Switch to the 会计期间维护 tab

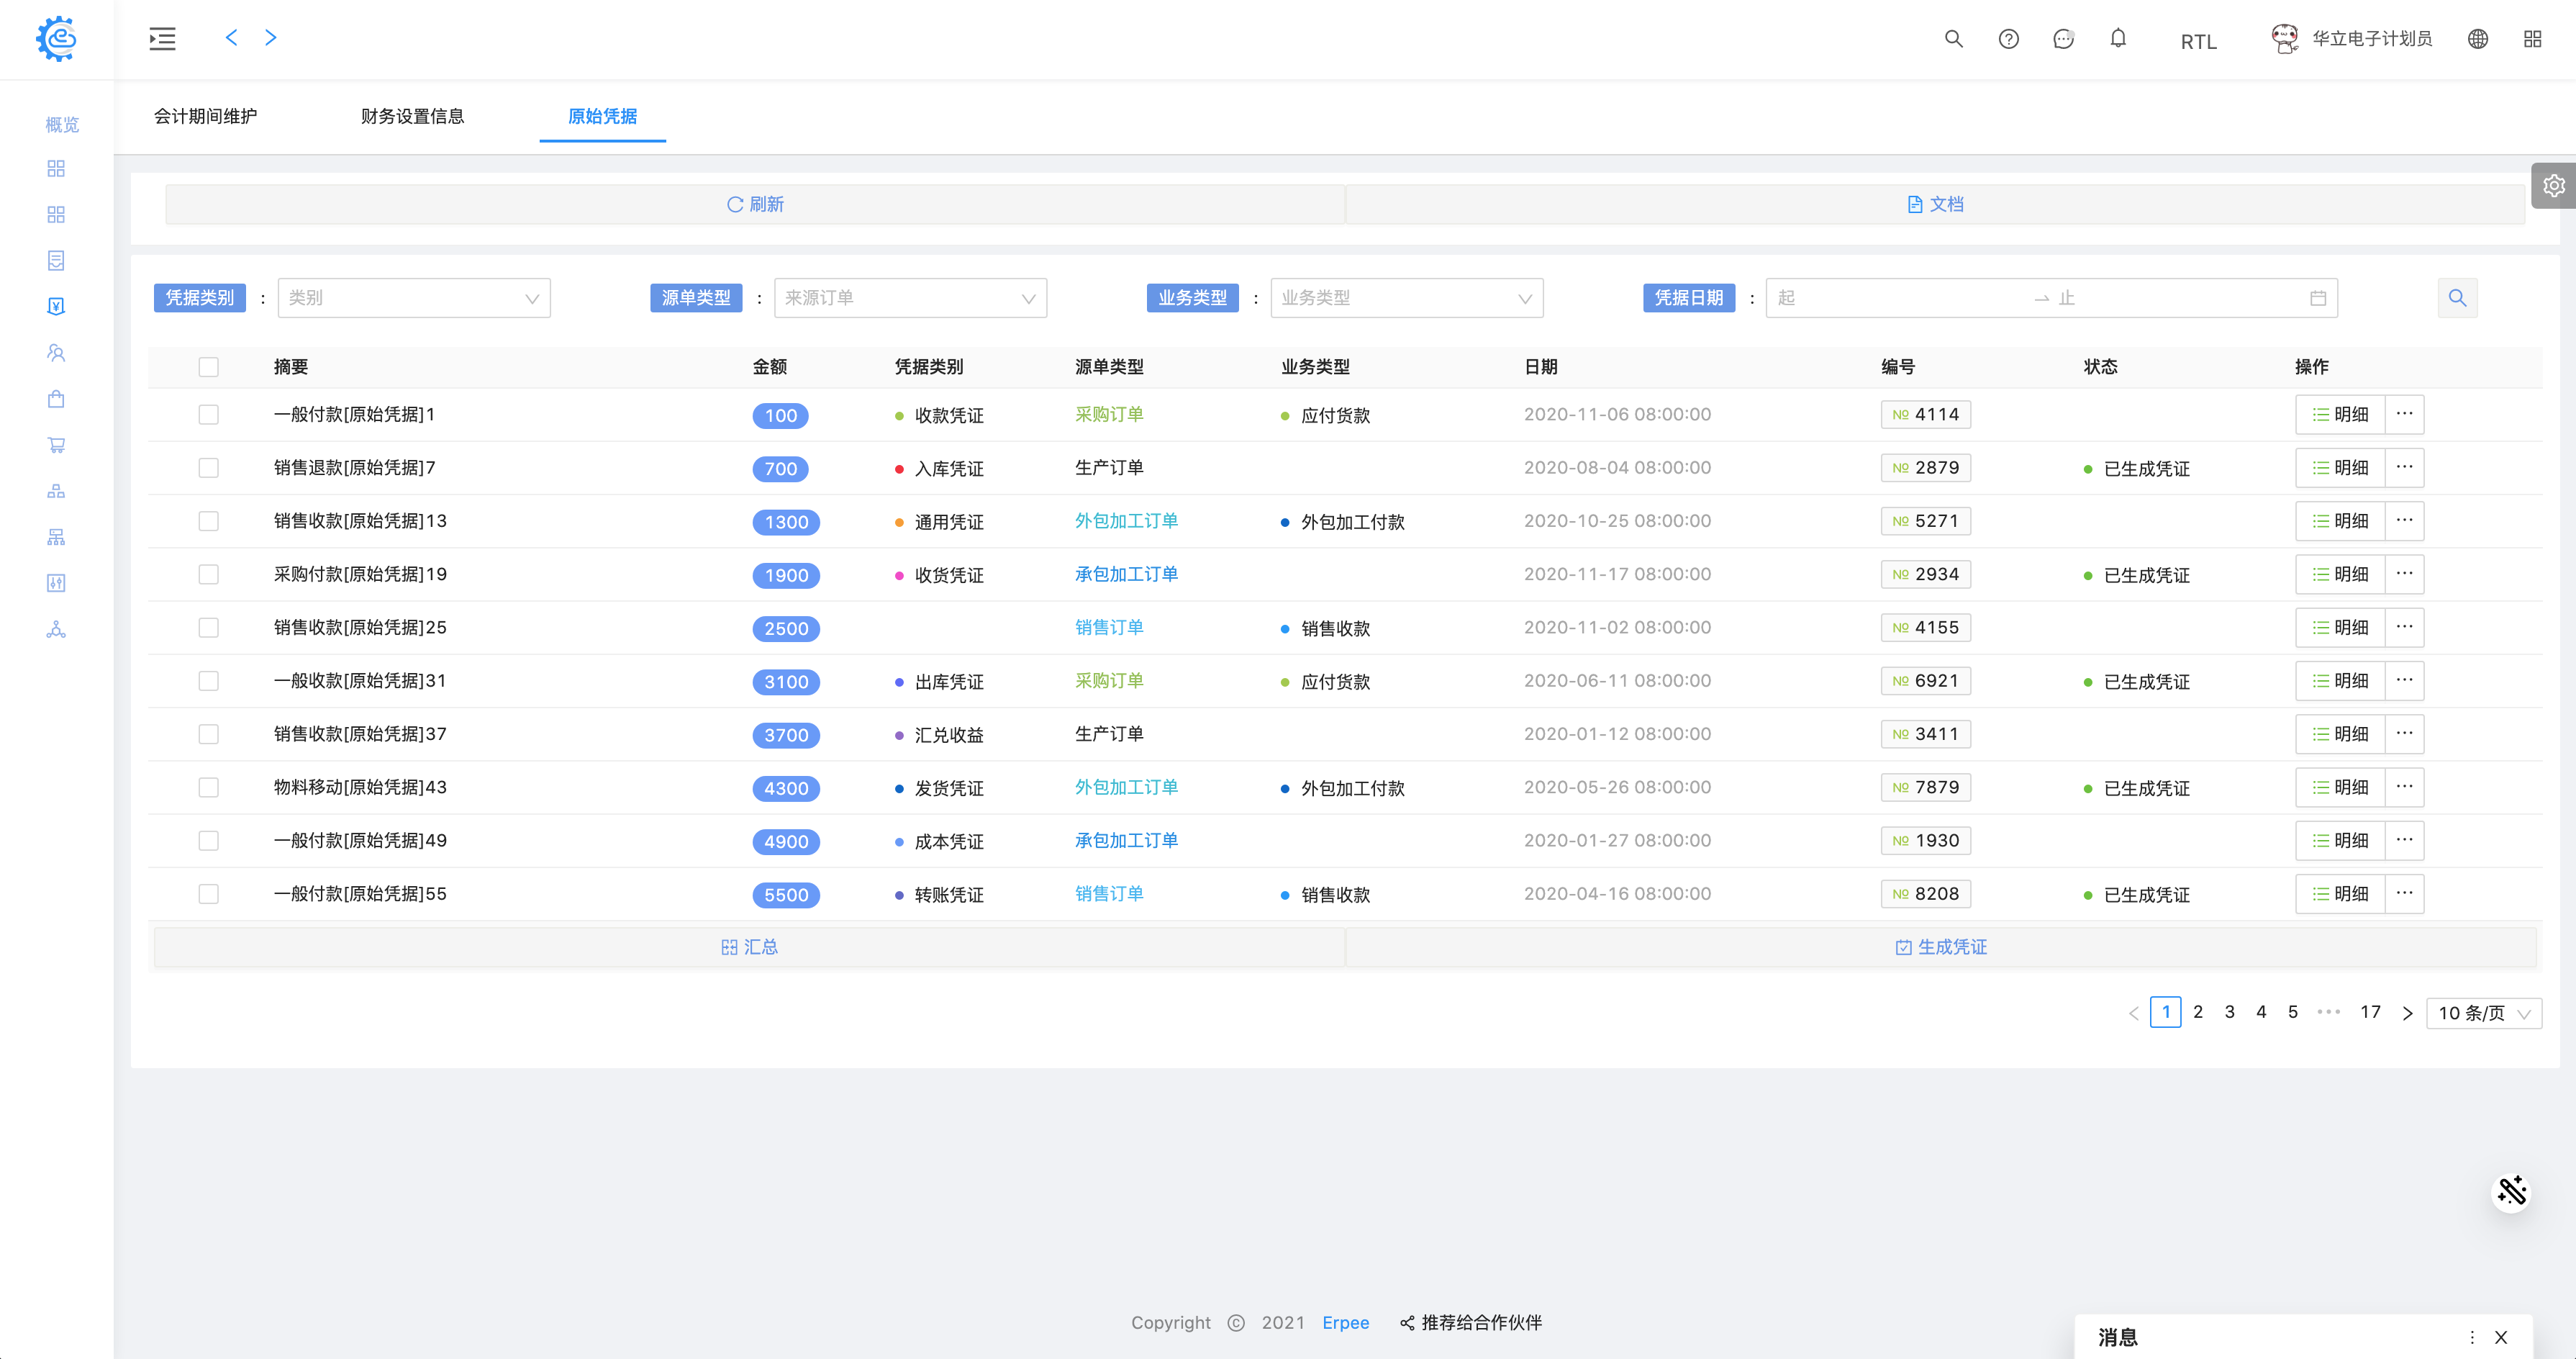coord(205,116)
